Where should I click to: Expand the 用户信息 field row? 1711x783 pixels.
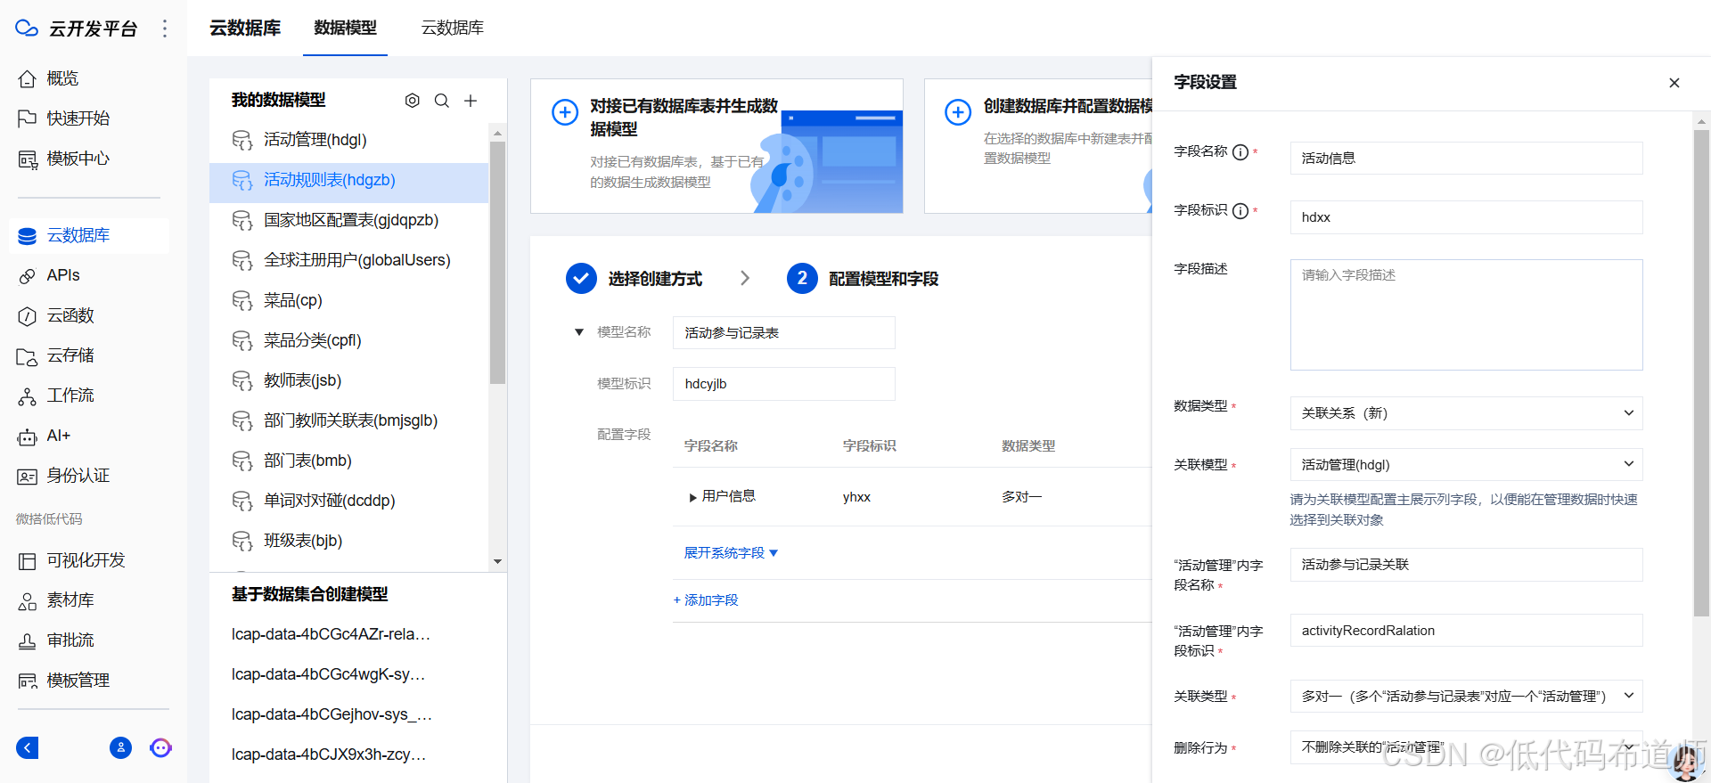point(692,498)
